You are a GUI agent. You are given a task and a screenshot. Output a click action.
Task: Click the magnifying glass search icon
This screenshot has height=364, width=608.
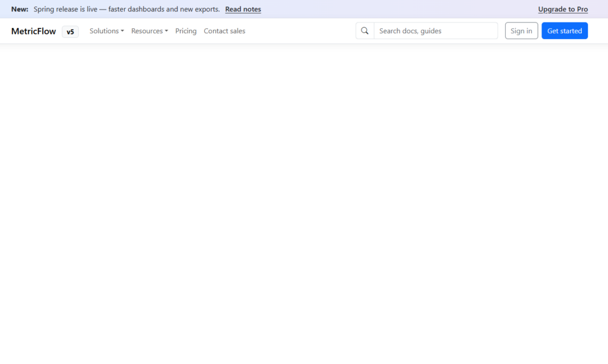[x=365, y=31]
